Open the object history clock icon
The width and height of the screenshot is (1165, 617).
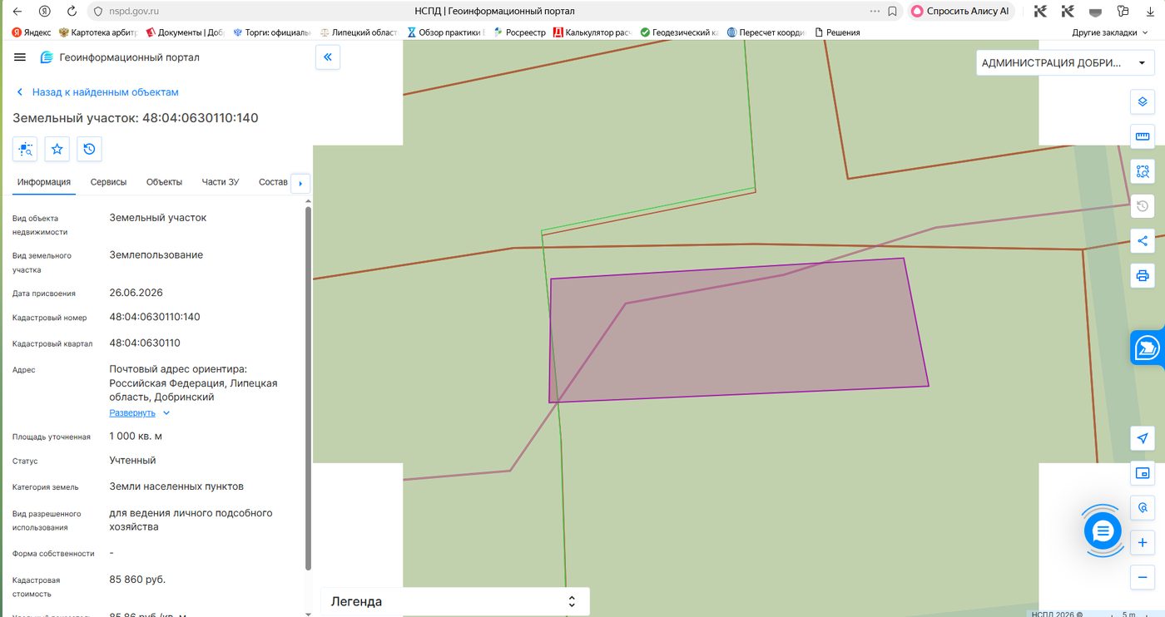89,149
